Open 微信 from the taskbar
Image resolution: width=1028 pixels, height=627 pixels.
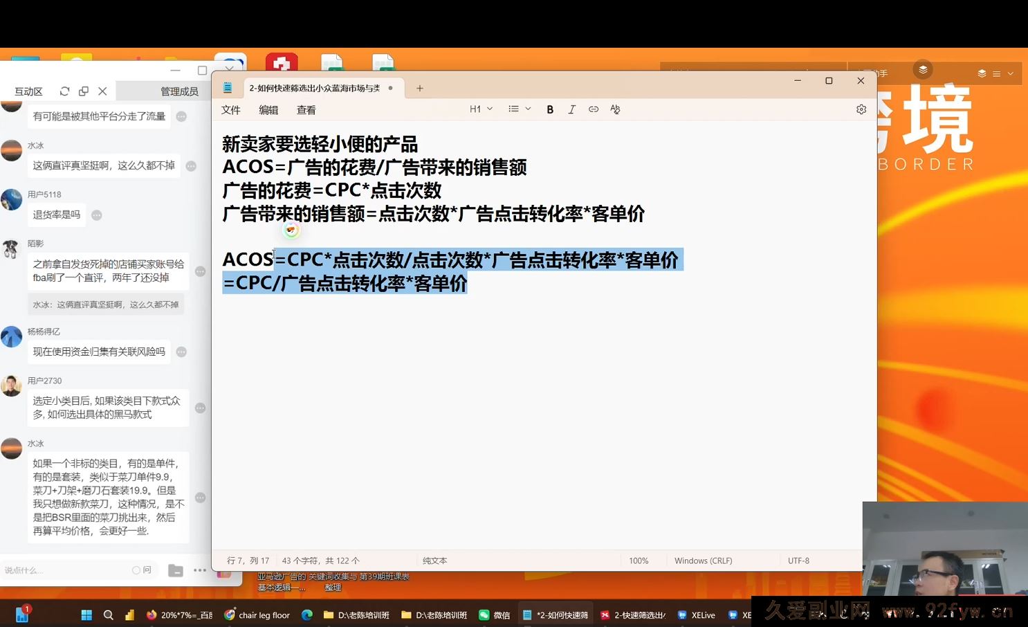point(495,615)
